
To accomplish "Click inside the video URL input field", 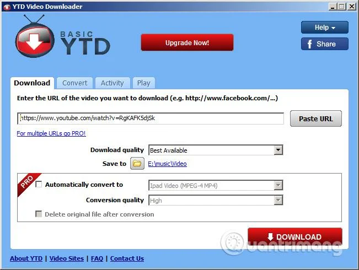I will point(151,118).
